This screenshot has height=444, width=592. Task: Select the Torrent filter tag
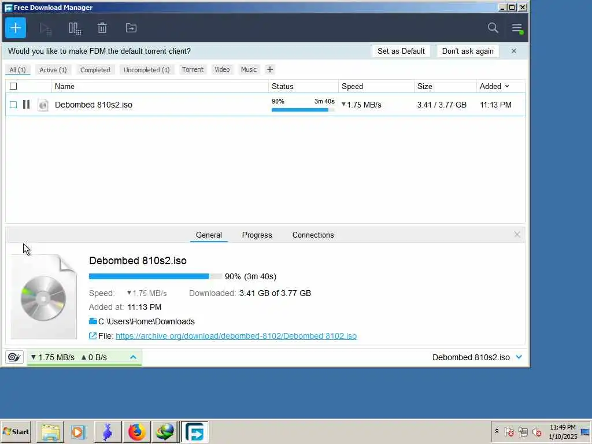coord(193,69)
